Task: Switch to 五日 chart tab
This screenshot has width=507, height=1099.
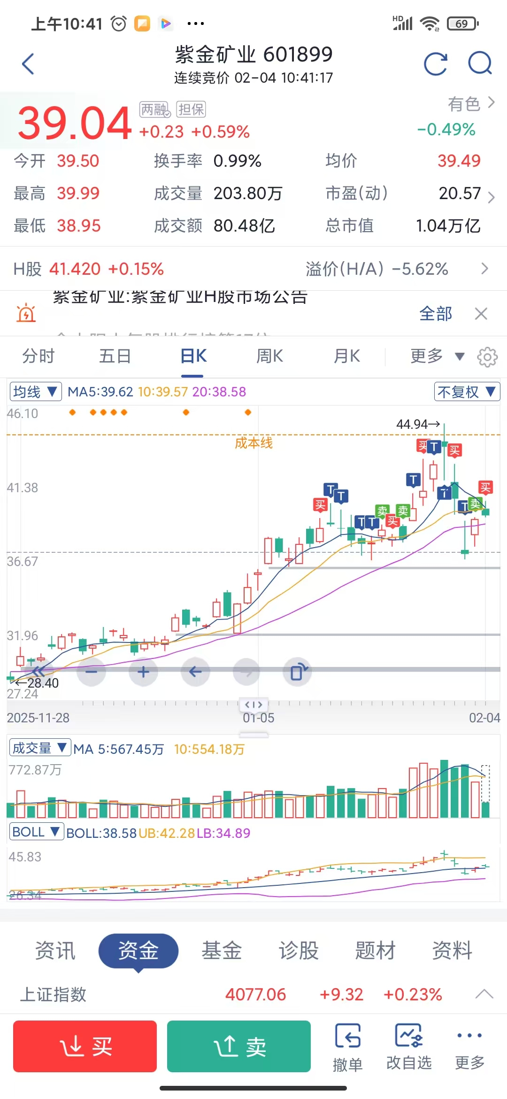Action: pos(115,356)
